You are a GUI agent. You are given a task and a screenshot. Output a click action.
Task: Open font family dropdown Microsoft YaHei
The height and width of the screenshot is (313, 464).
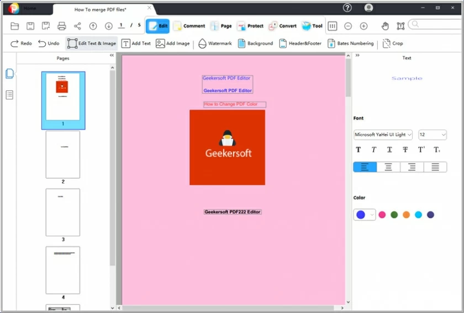click(x=383, y=134)
